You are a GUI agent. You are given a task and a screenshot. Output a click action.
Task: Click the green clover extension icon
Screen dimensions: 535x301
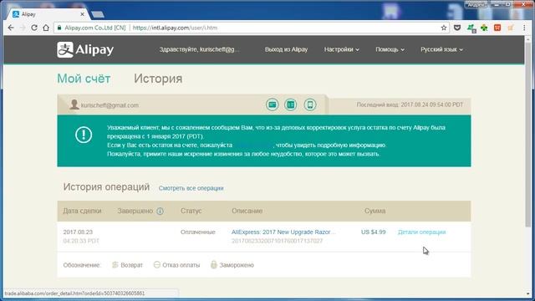484,28
